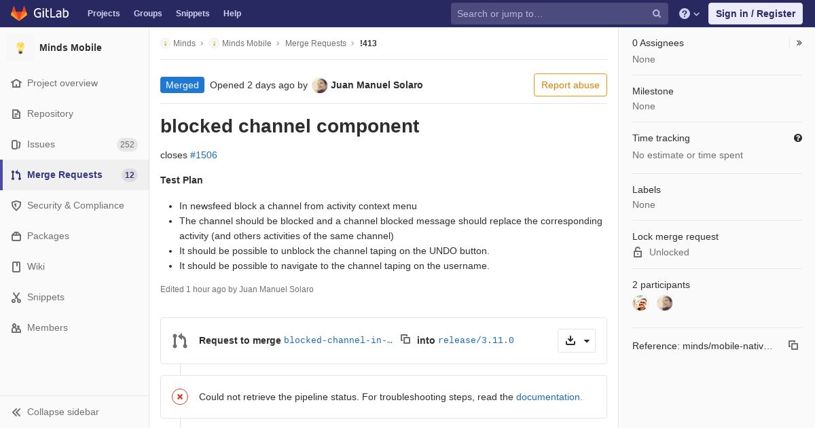The width and height of the screenshot is (815, 428).
Task: Select Merge Requests in sidebar
Action: point(75,175)
